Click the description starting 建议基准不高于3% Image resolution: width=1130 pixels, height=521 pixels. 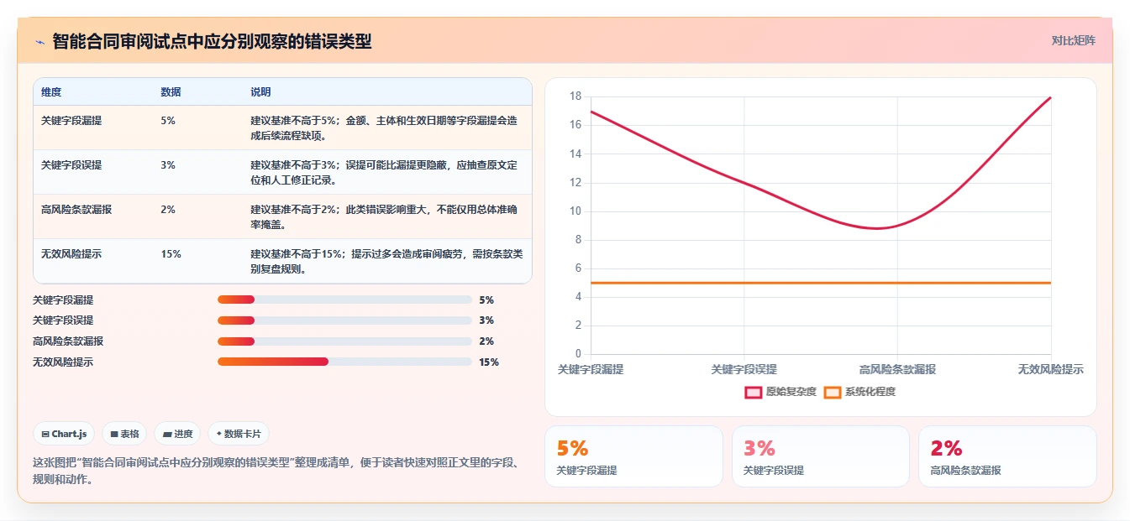(385, 172)
